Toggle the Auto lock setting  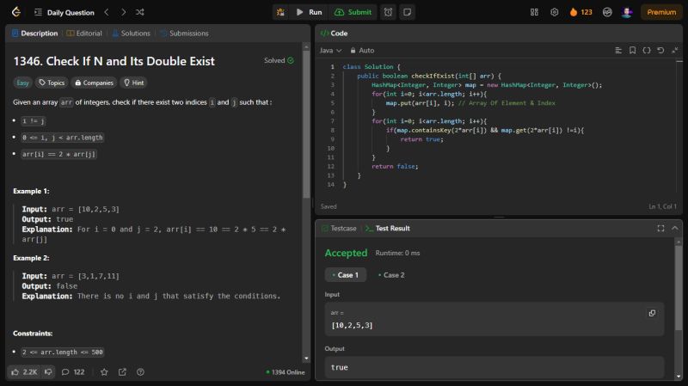coord(362,51)
